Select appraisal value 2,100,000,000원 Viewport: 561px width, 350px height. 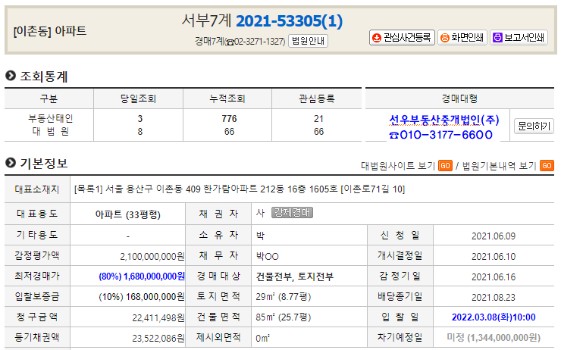point(152,256)
